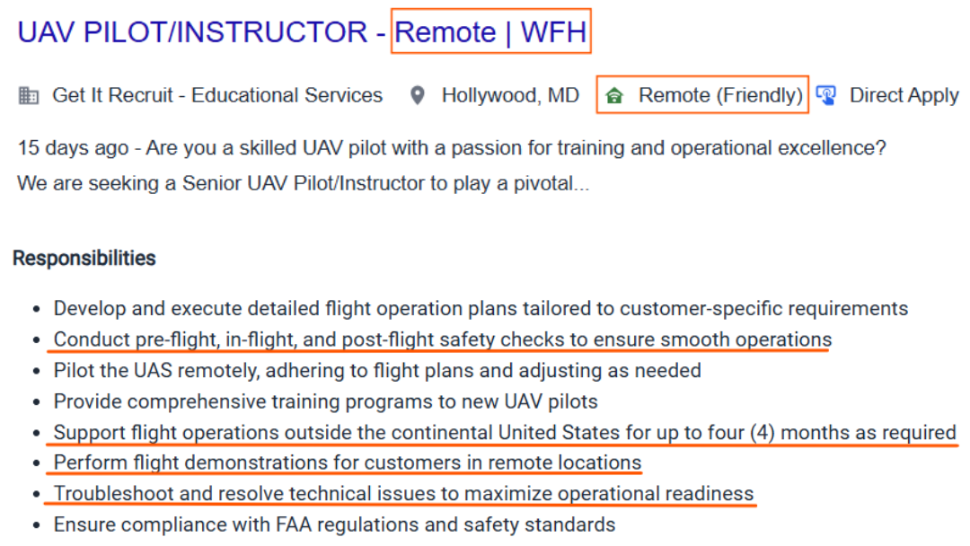This screenshot has height=546, width=970.
Task: Select the Remote (Friendly) label
Action: pyautogui.click(x=720, y=95)
